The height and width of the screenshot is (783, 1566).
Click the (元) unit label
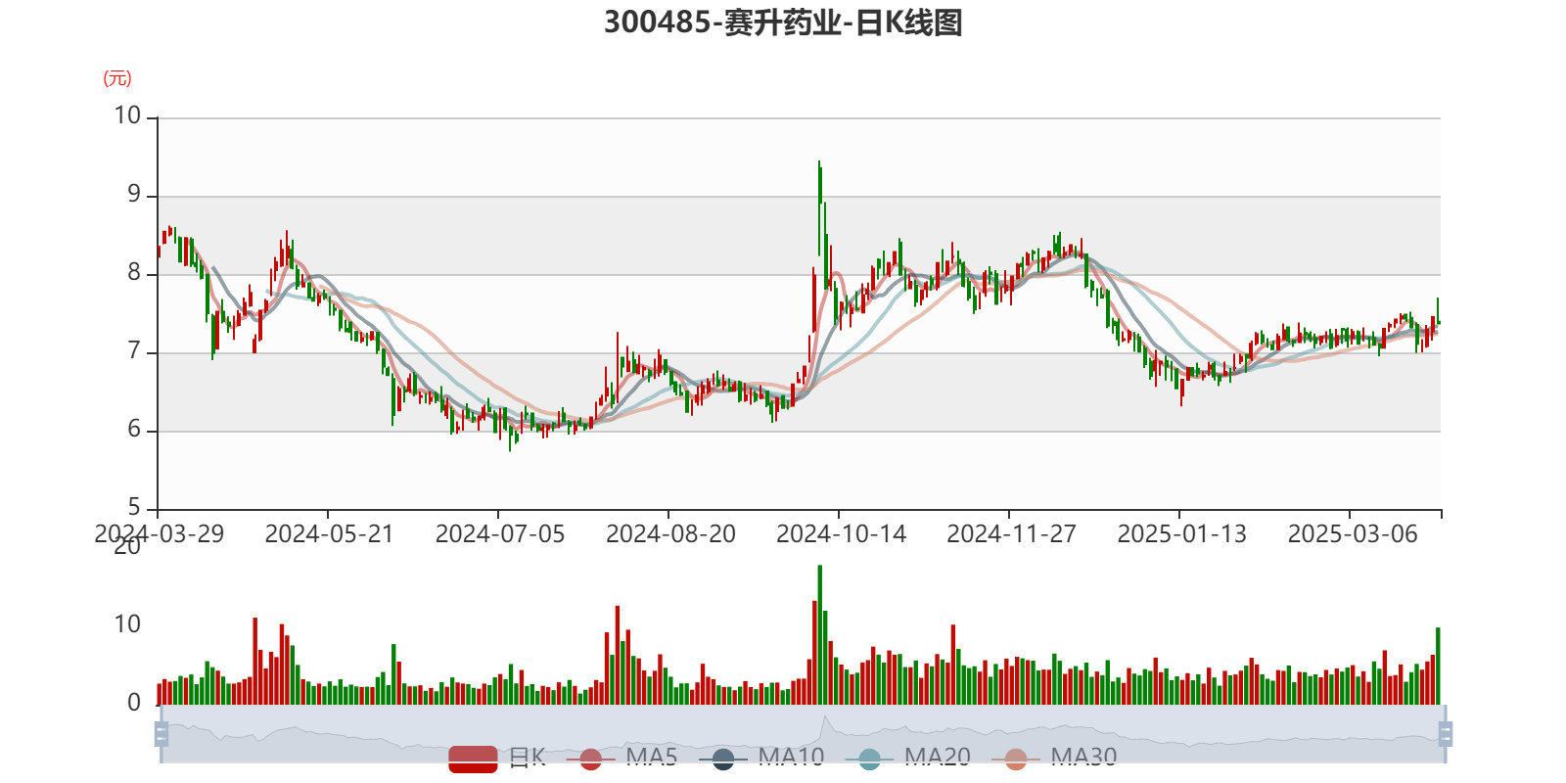point(117,78)
